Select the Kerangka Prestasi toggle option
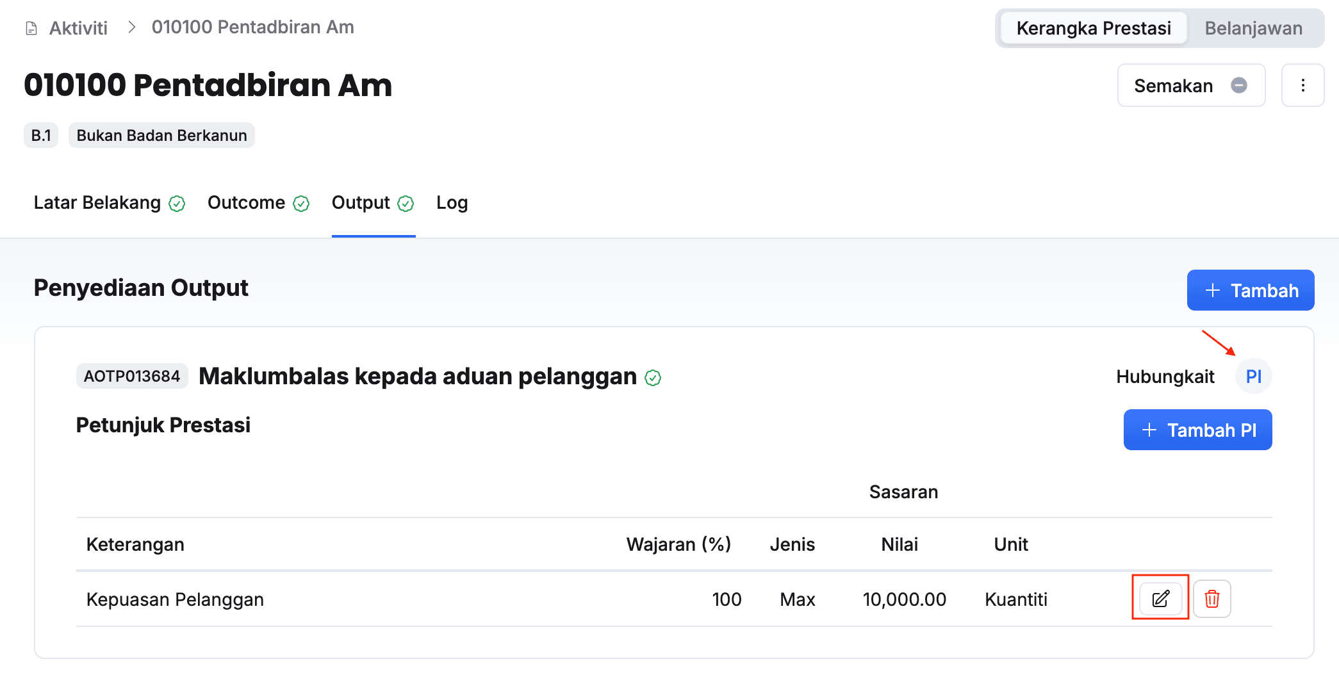Screen dimensions: 1339x675 point(1093,28)
